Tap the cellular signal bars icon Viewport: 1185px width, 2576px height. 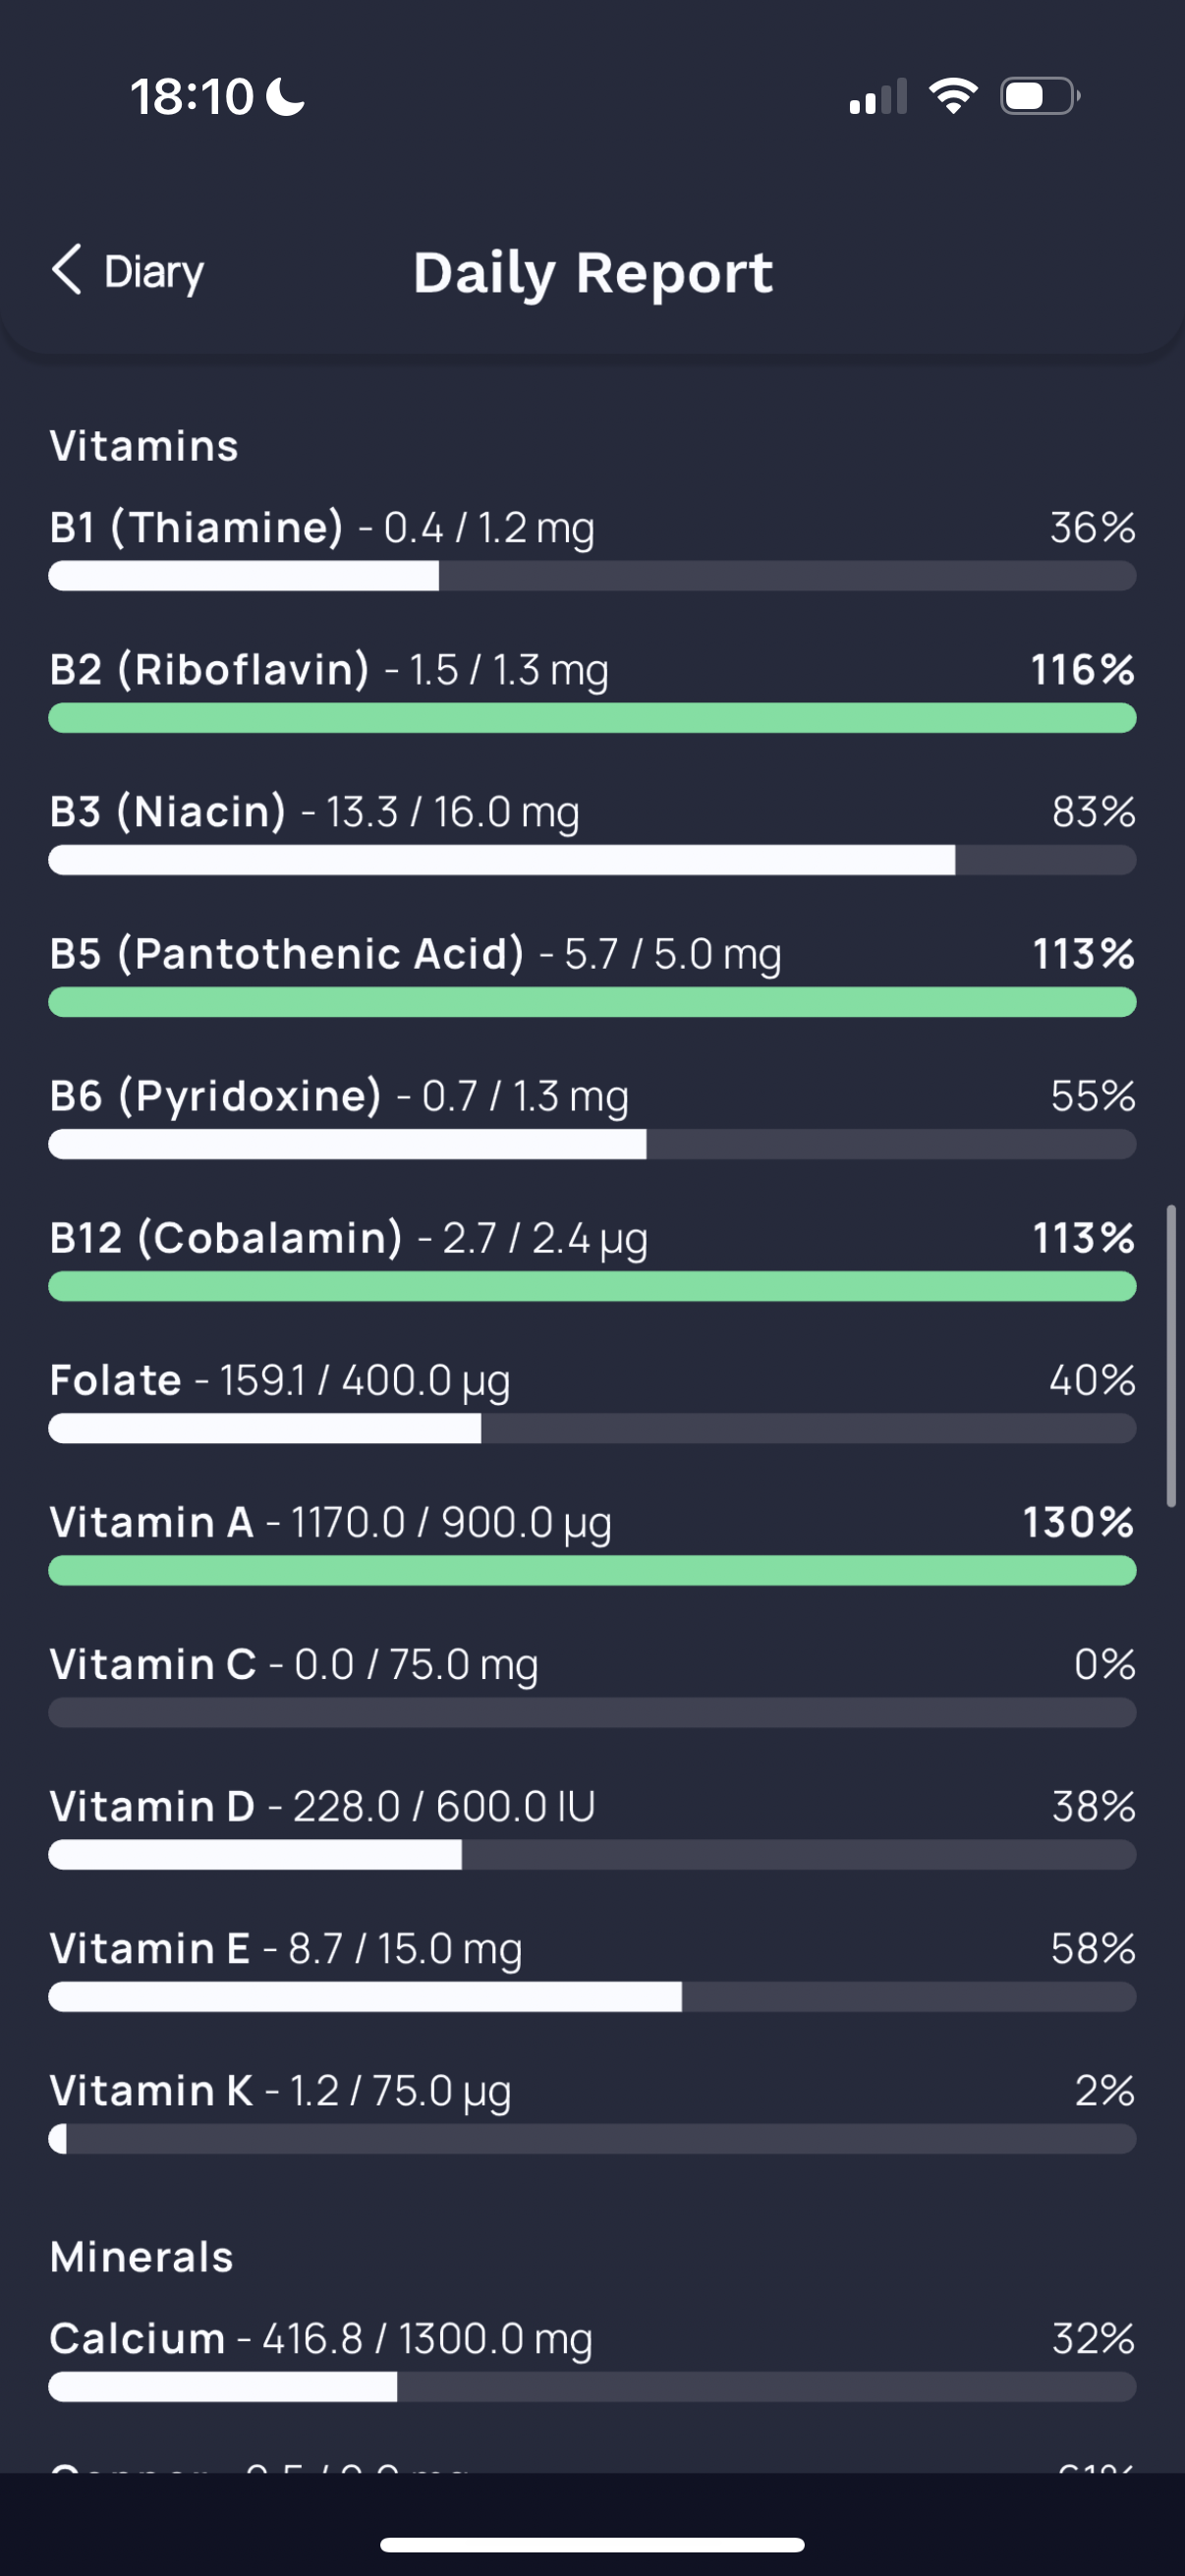(878, 96)
